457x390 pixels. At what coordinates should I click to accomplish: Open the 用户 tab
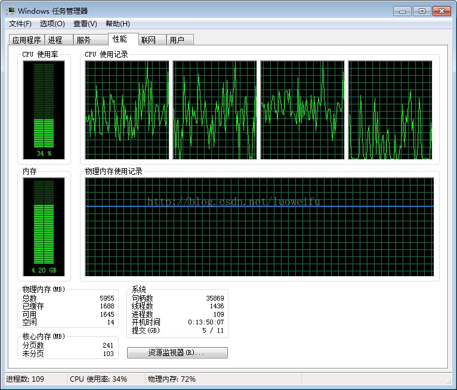(180, 40)
